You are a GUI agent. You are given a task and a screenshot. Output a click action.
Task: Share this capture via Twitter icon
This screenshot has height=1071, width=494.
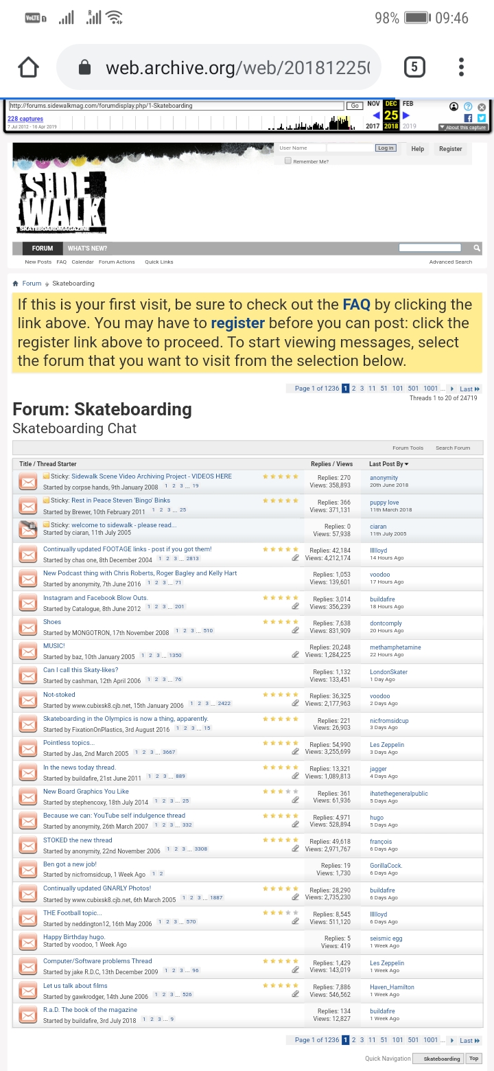tap(481, 118)
